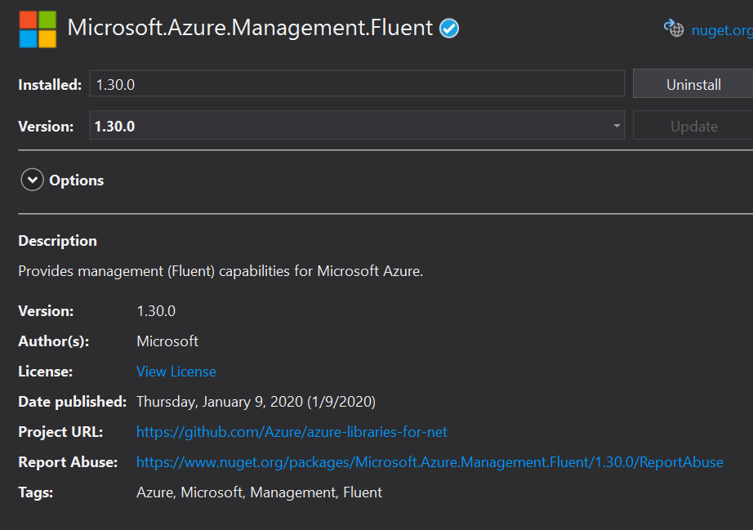
Task: Click the Microsoft.Azure.Management.Fluent package title
Action: [250, 28]
